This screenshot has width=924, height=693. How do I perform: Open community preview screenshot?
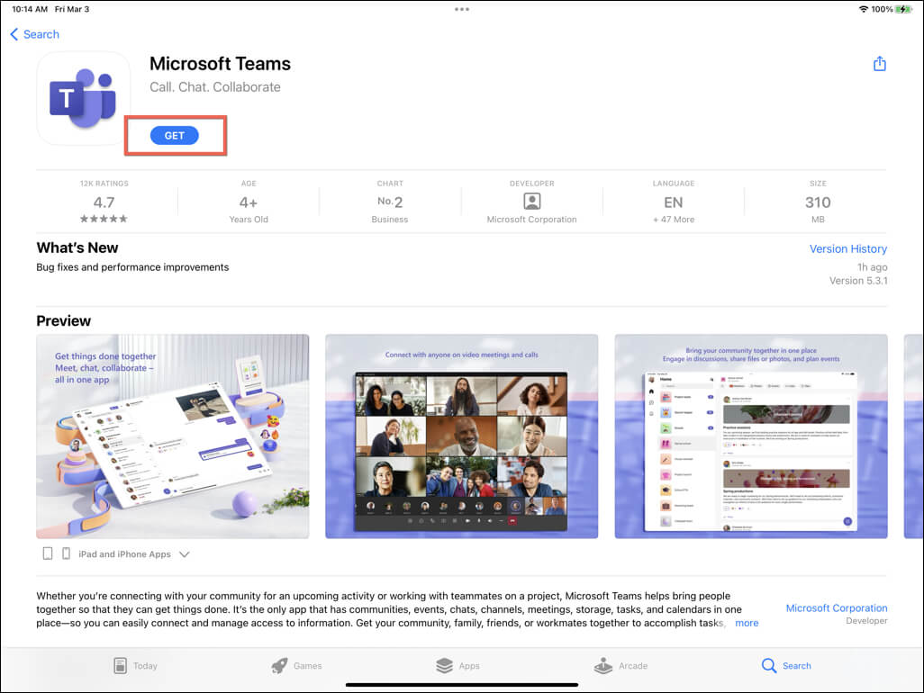(751, 436)
